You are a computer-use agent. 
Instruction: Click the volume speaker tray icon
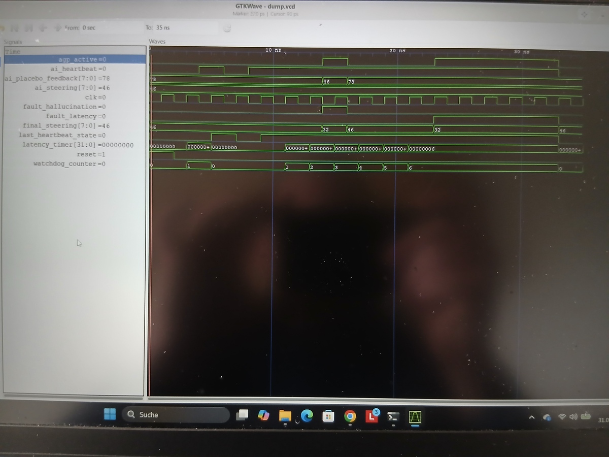pyautogui.click(x=573, y=417)
